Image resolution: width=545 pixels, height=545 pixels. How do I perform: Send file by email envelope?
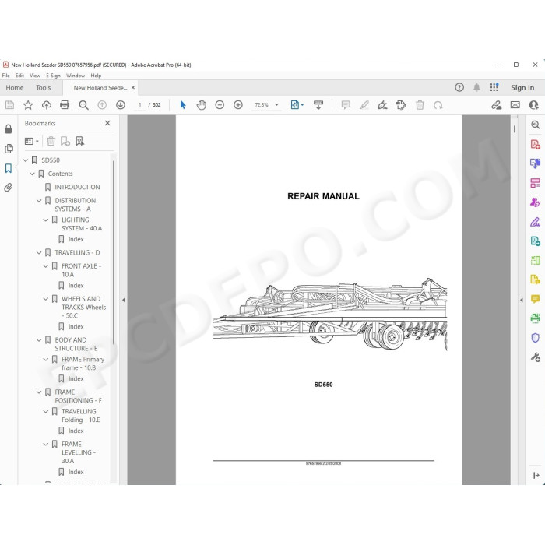point(515,105)
